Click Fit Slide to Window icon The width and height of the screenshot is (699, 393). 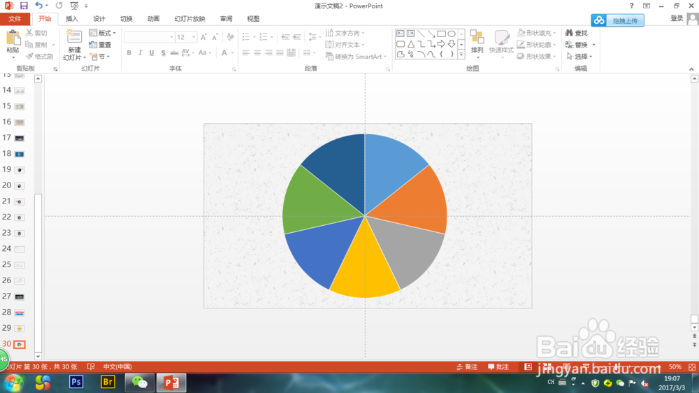coord(692,366)
